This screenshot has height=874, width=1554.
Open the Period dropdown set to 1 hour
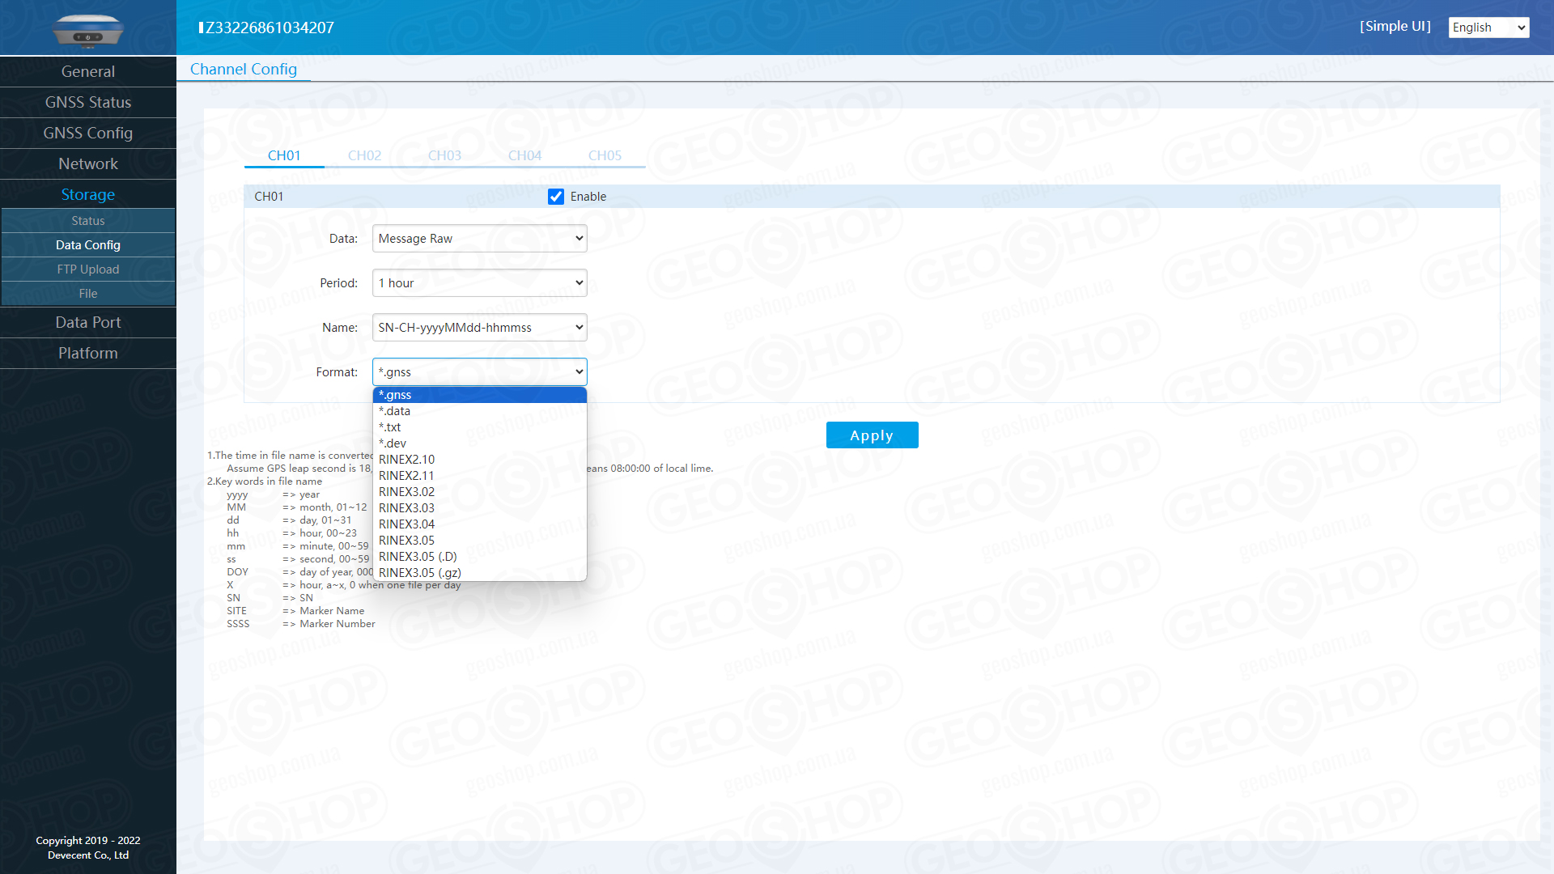coord(479,283)
